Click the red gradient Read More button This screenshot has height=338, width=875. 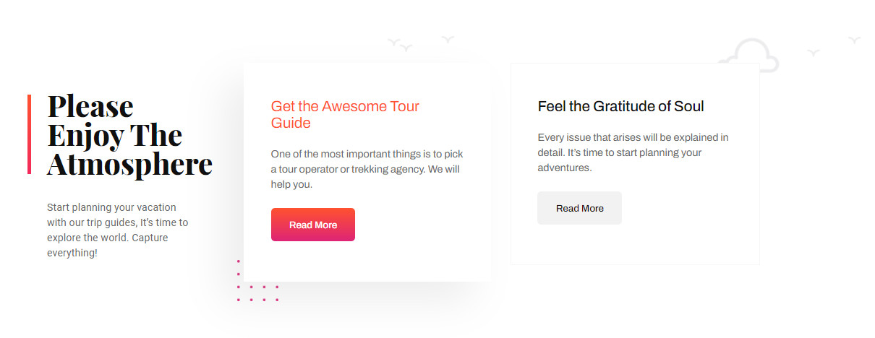click(x=312, y=225)
